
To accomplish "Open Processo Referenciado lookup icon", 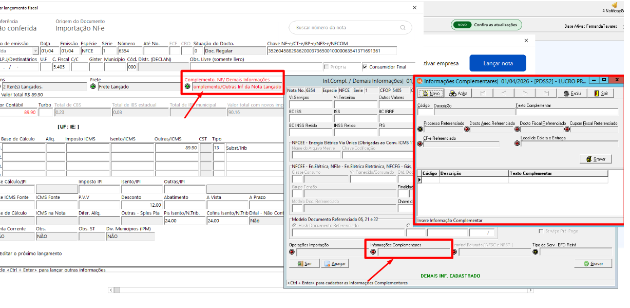I will 420,129.
